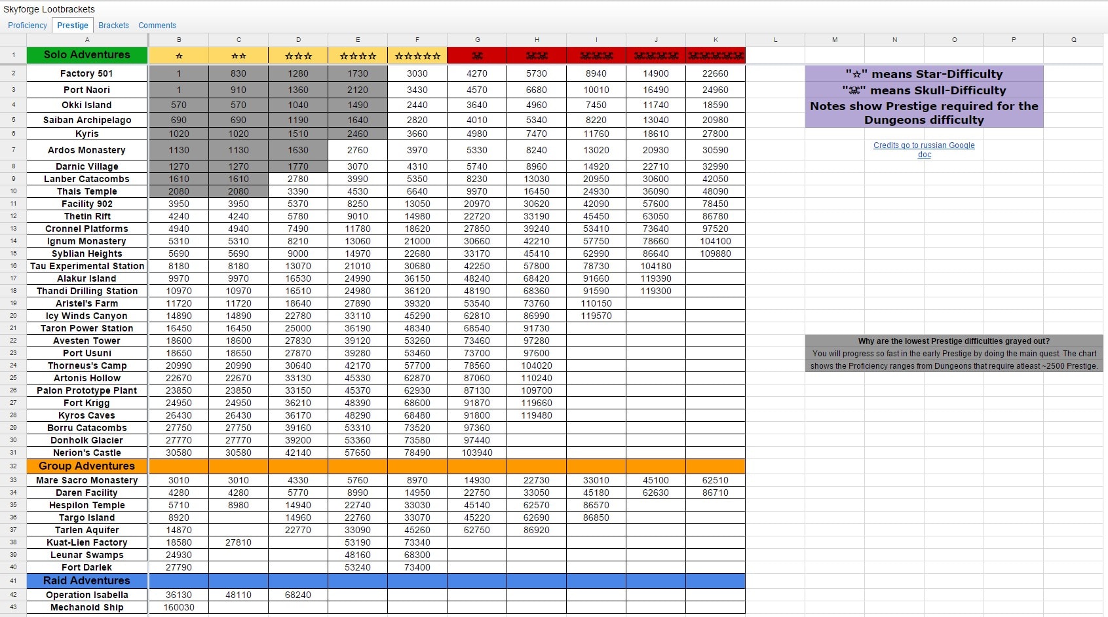Select the five-skull difficulty header cell
The image size is (1108, 617).
click(716, 56)
